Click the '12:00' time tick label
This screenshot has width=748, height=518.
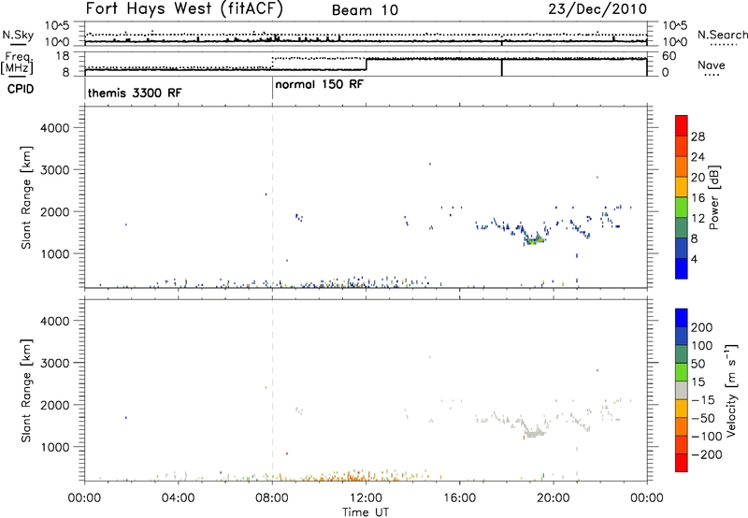366,498
